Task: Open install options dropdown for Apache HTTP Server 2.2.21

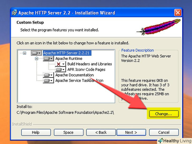Action: pyautogui.click(x=36, y=53)
